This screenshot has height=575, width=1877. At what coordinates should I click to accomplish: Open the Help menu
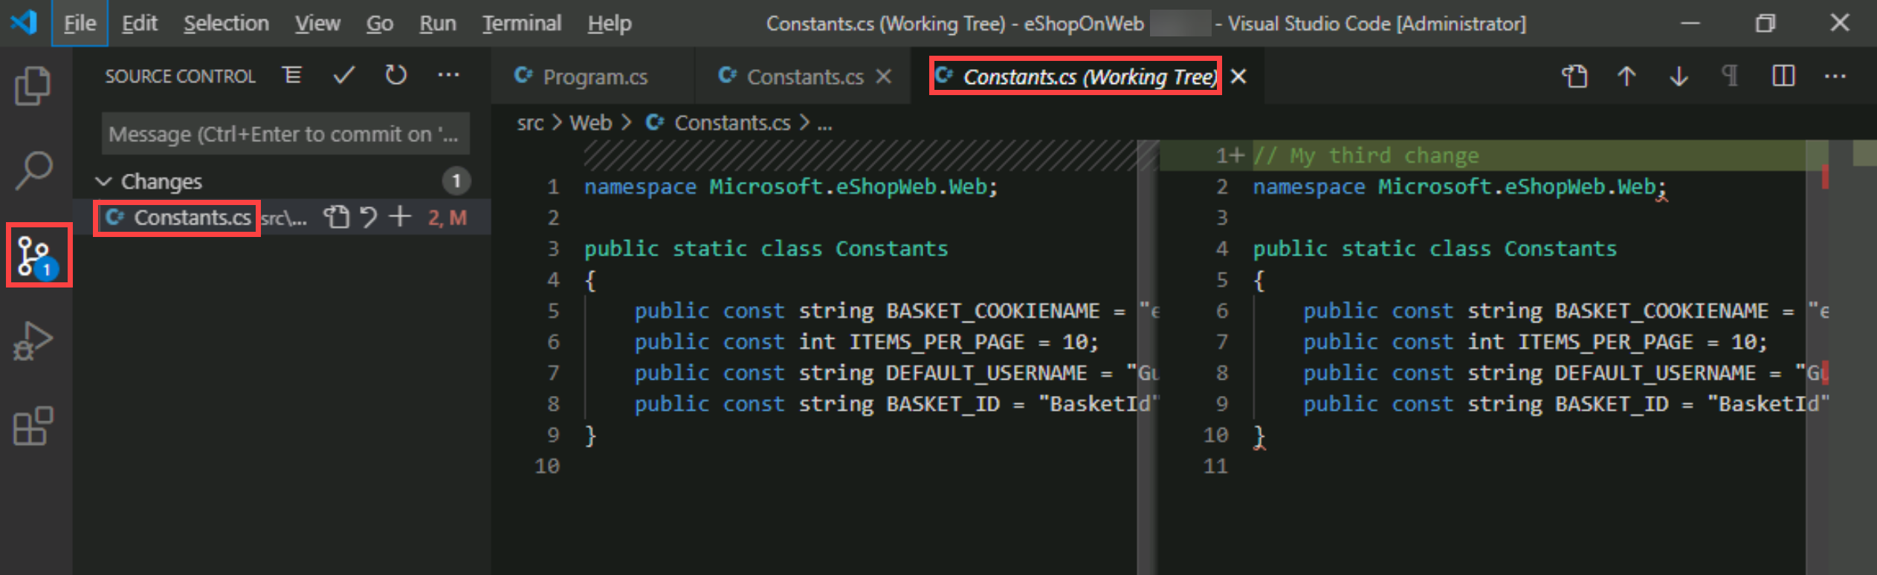(610, 24)
